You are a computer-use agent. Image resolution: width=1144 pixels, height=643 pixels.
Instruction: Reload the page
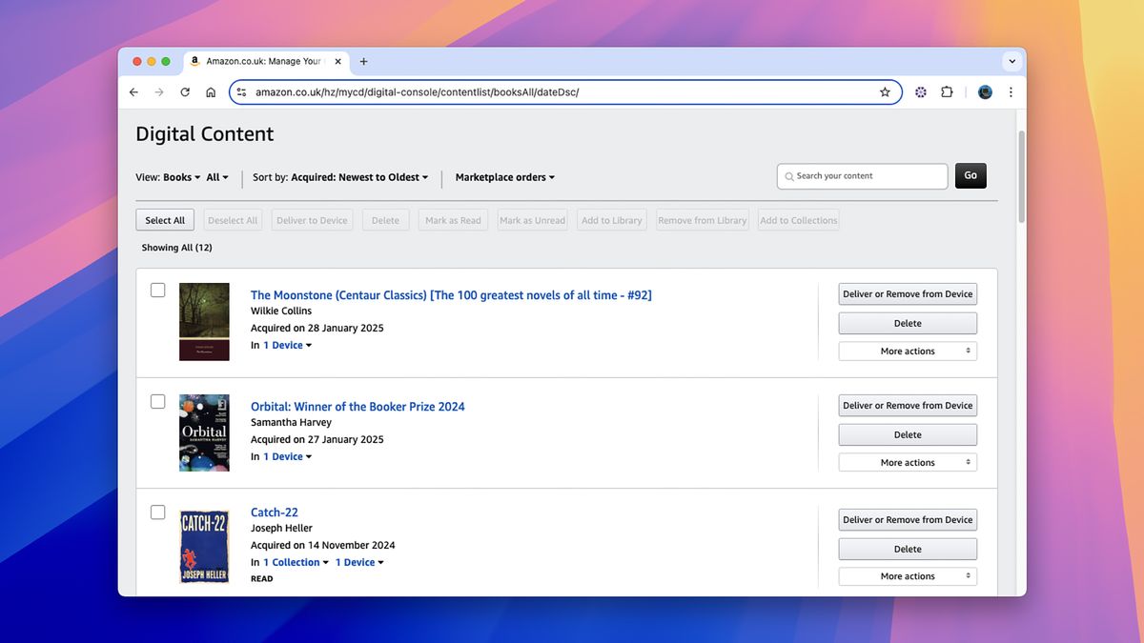[184, 91]
